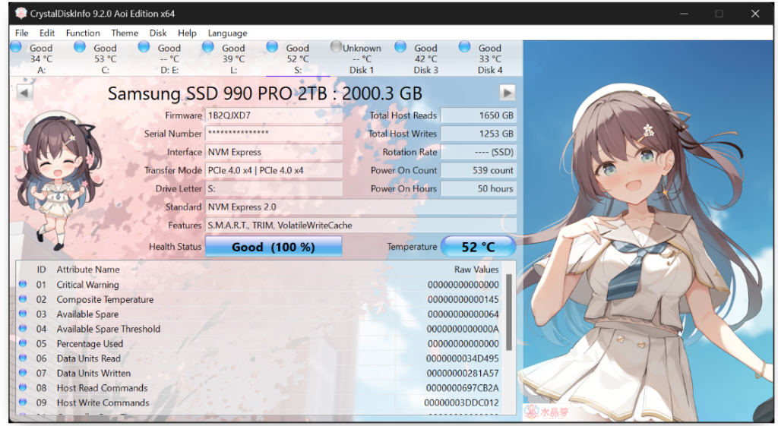Viewport: 778px width, 426px height.
Task: Select the Composite Temperature row name
Action: tap(105, 299)
